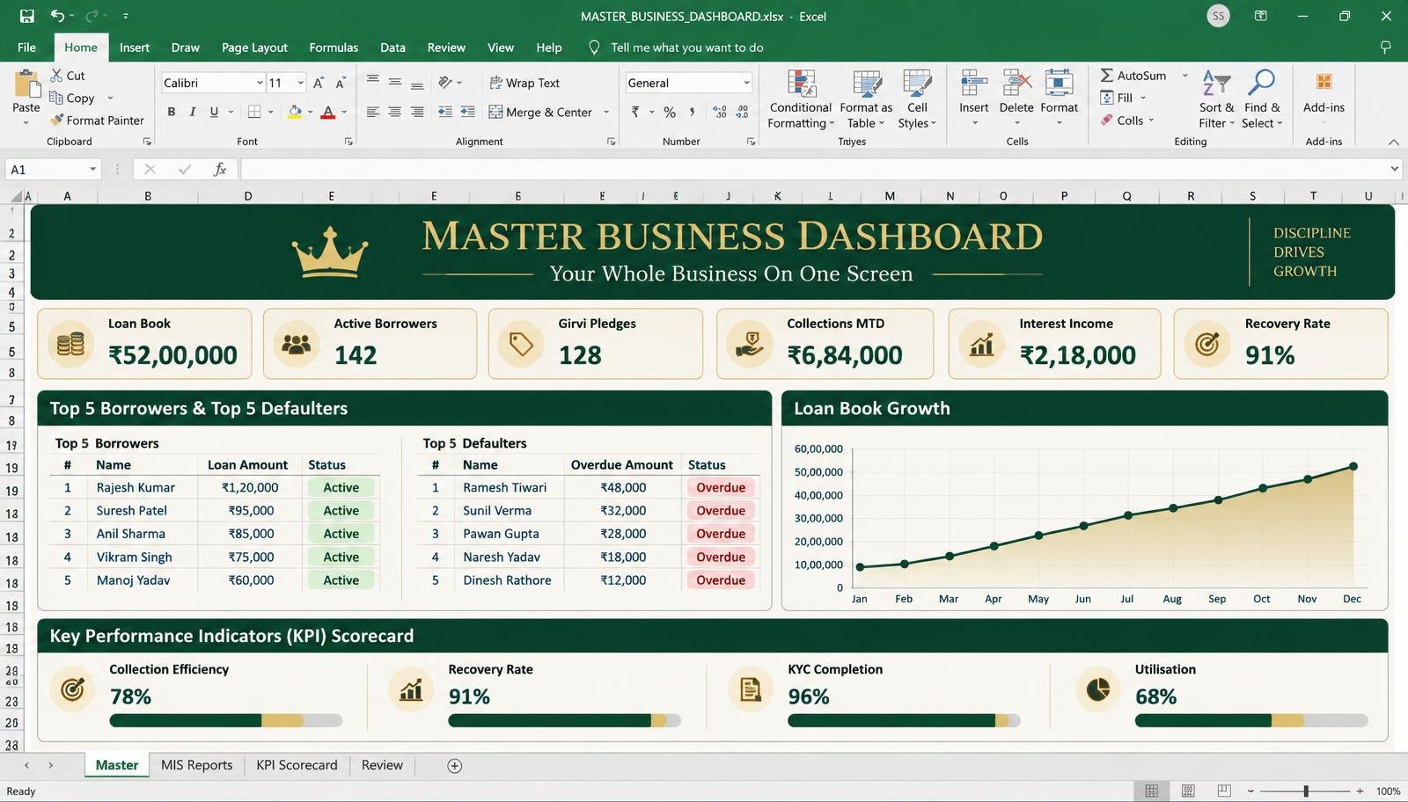Open the font name Calibri dropdown
Image resolution: width=1408 pixels, height=802 pixels.
(260, 83)
